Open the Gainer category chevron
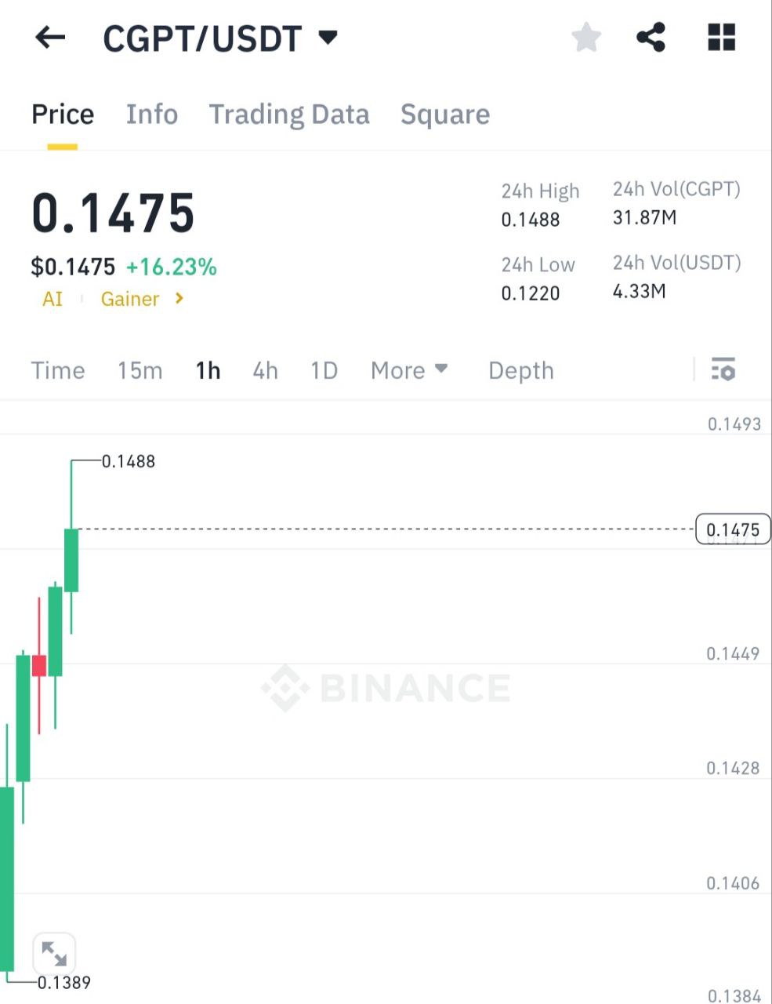Screen dimensions: 772x1004 pos(179,298)
